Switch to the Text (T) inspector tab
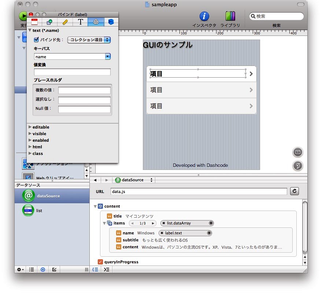Viewport: 322px width, 293px height. click(x=80, y=22)
